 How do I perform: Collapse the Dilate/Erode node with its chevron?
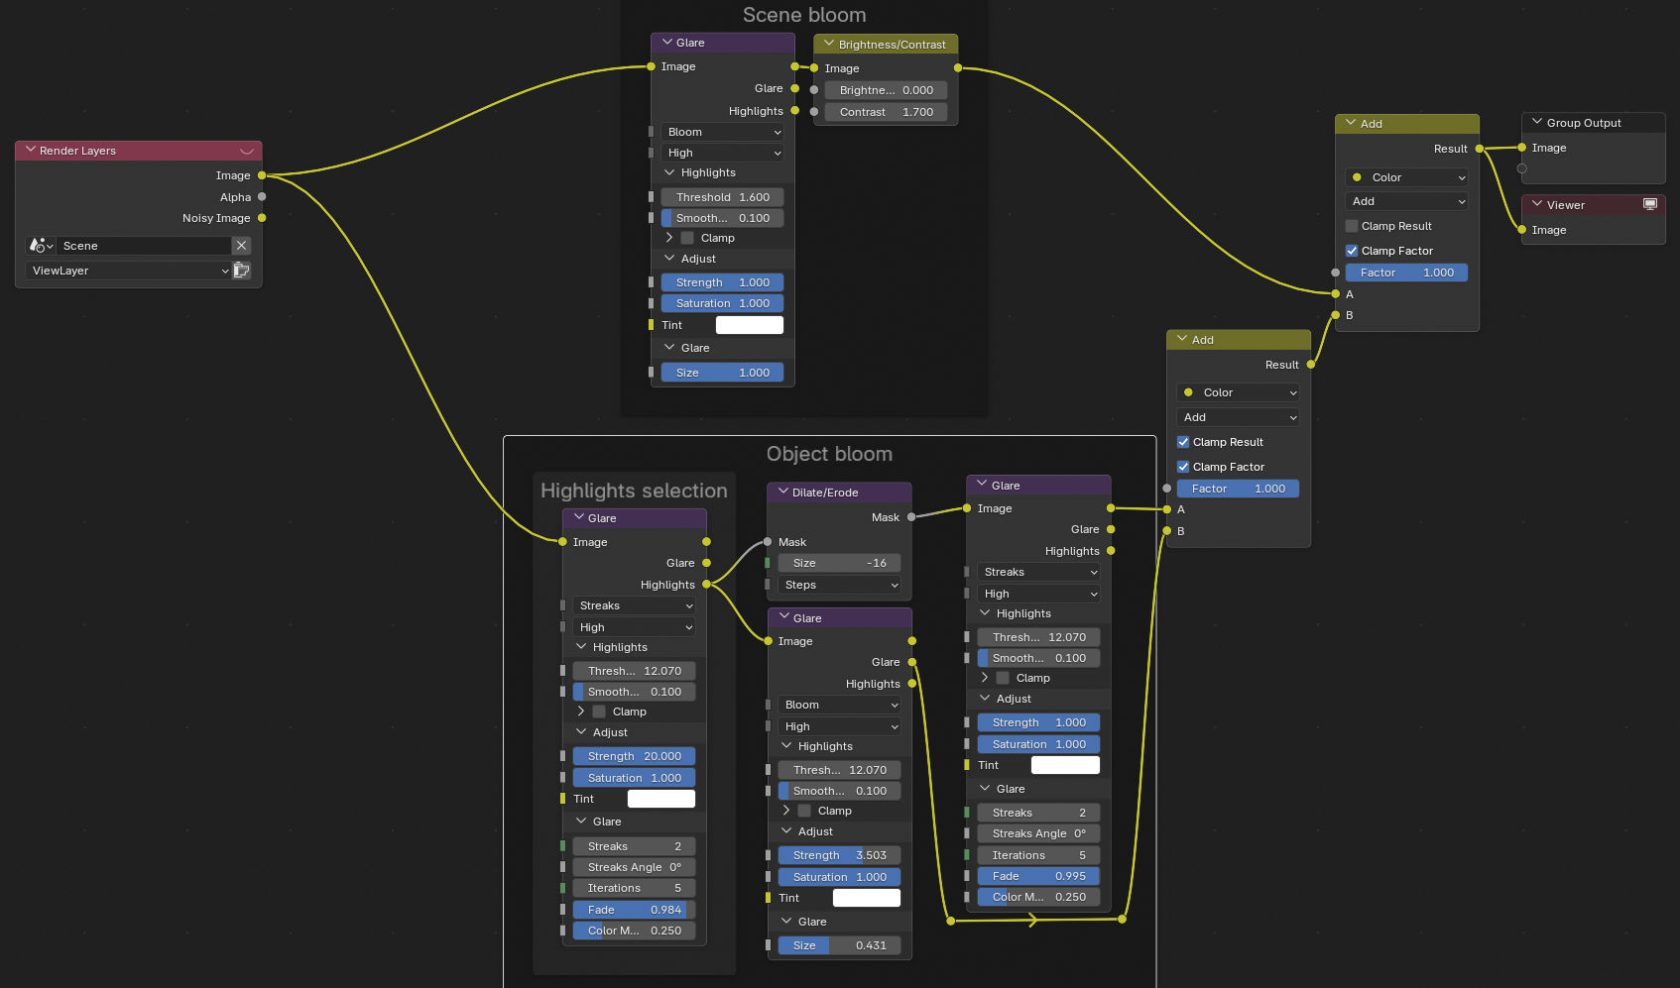pos(783,493)
